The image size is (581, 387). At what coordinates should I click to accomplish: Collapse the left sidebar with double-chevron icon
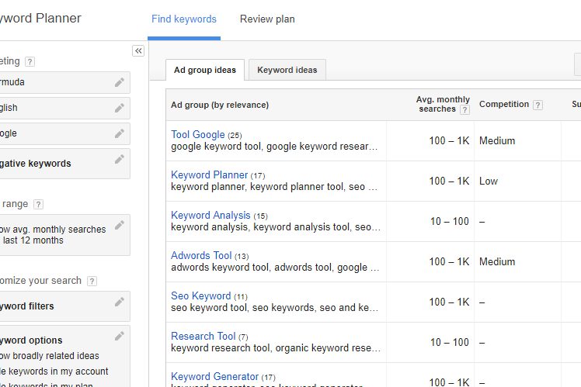138,50
